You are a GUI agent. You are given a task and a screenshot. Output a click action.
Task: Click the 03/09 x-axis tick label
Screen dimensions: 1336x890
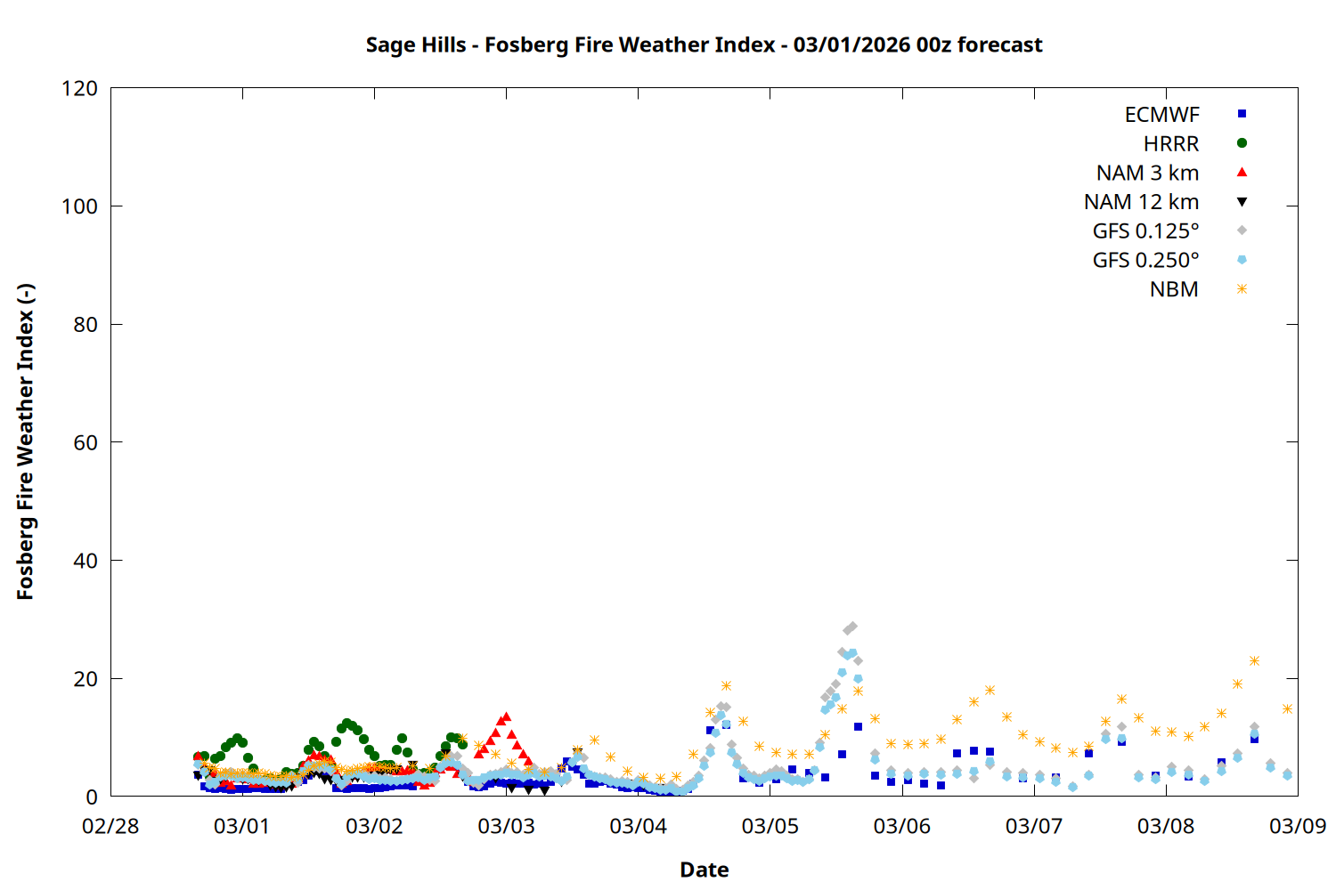[1297, 827]
